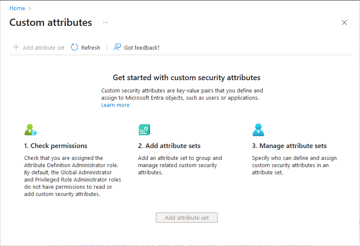Click the 3. Manage attribute sets heading

click(x=289, y=146)
